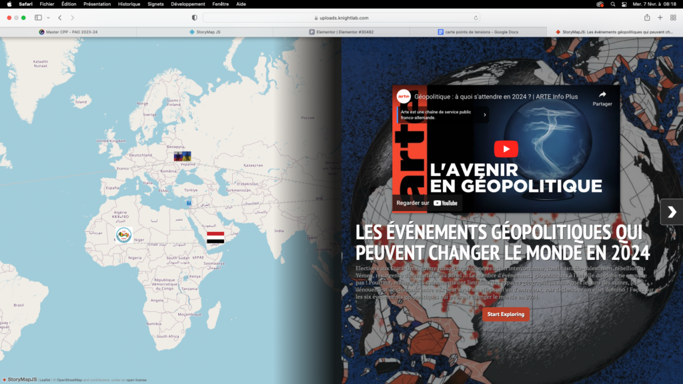This screenshot has height=384, width=683.
Task: Open Spotlight search in the menu bar
Action: tap(613, 4)
